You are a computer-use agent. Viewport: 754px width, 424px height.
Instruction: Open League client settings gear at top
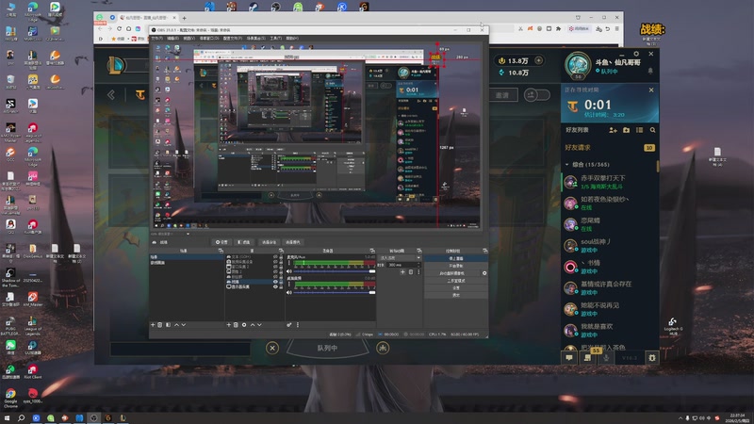[636, 54]
